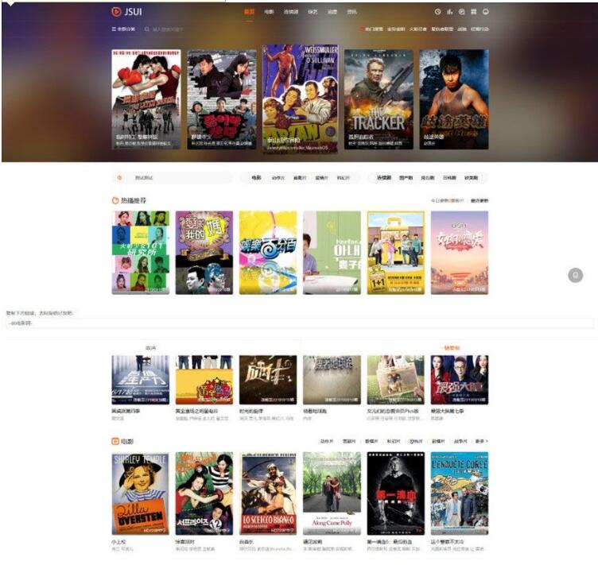Click the copy-link text box below hot recommendations
The height and width of the screenshot is (565, 598).
299,323
